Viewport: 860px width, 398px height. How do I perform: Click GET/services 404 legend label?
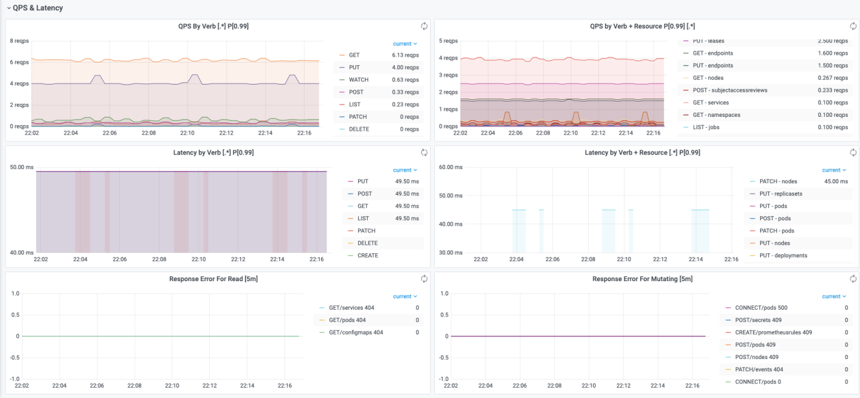pos(347,308)
